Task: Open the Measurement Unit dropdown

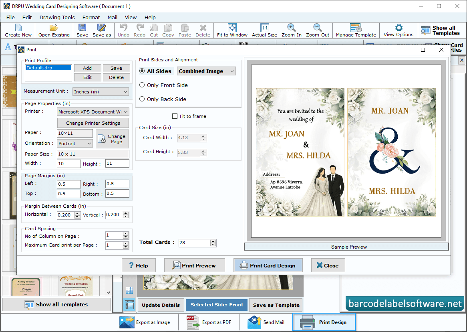Action: point(101,91)
